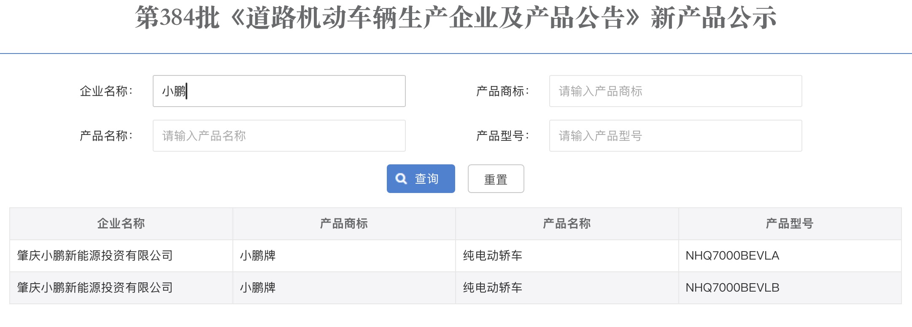Click into the 产品名称 search input
Viewport: 912px width, 327px height.
pyautogui.click(x=279, y=136)
